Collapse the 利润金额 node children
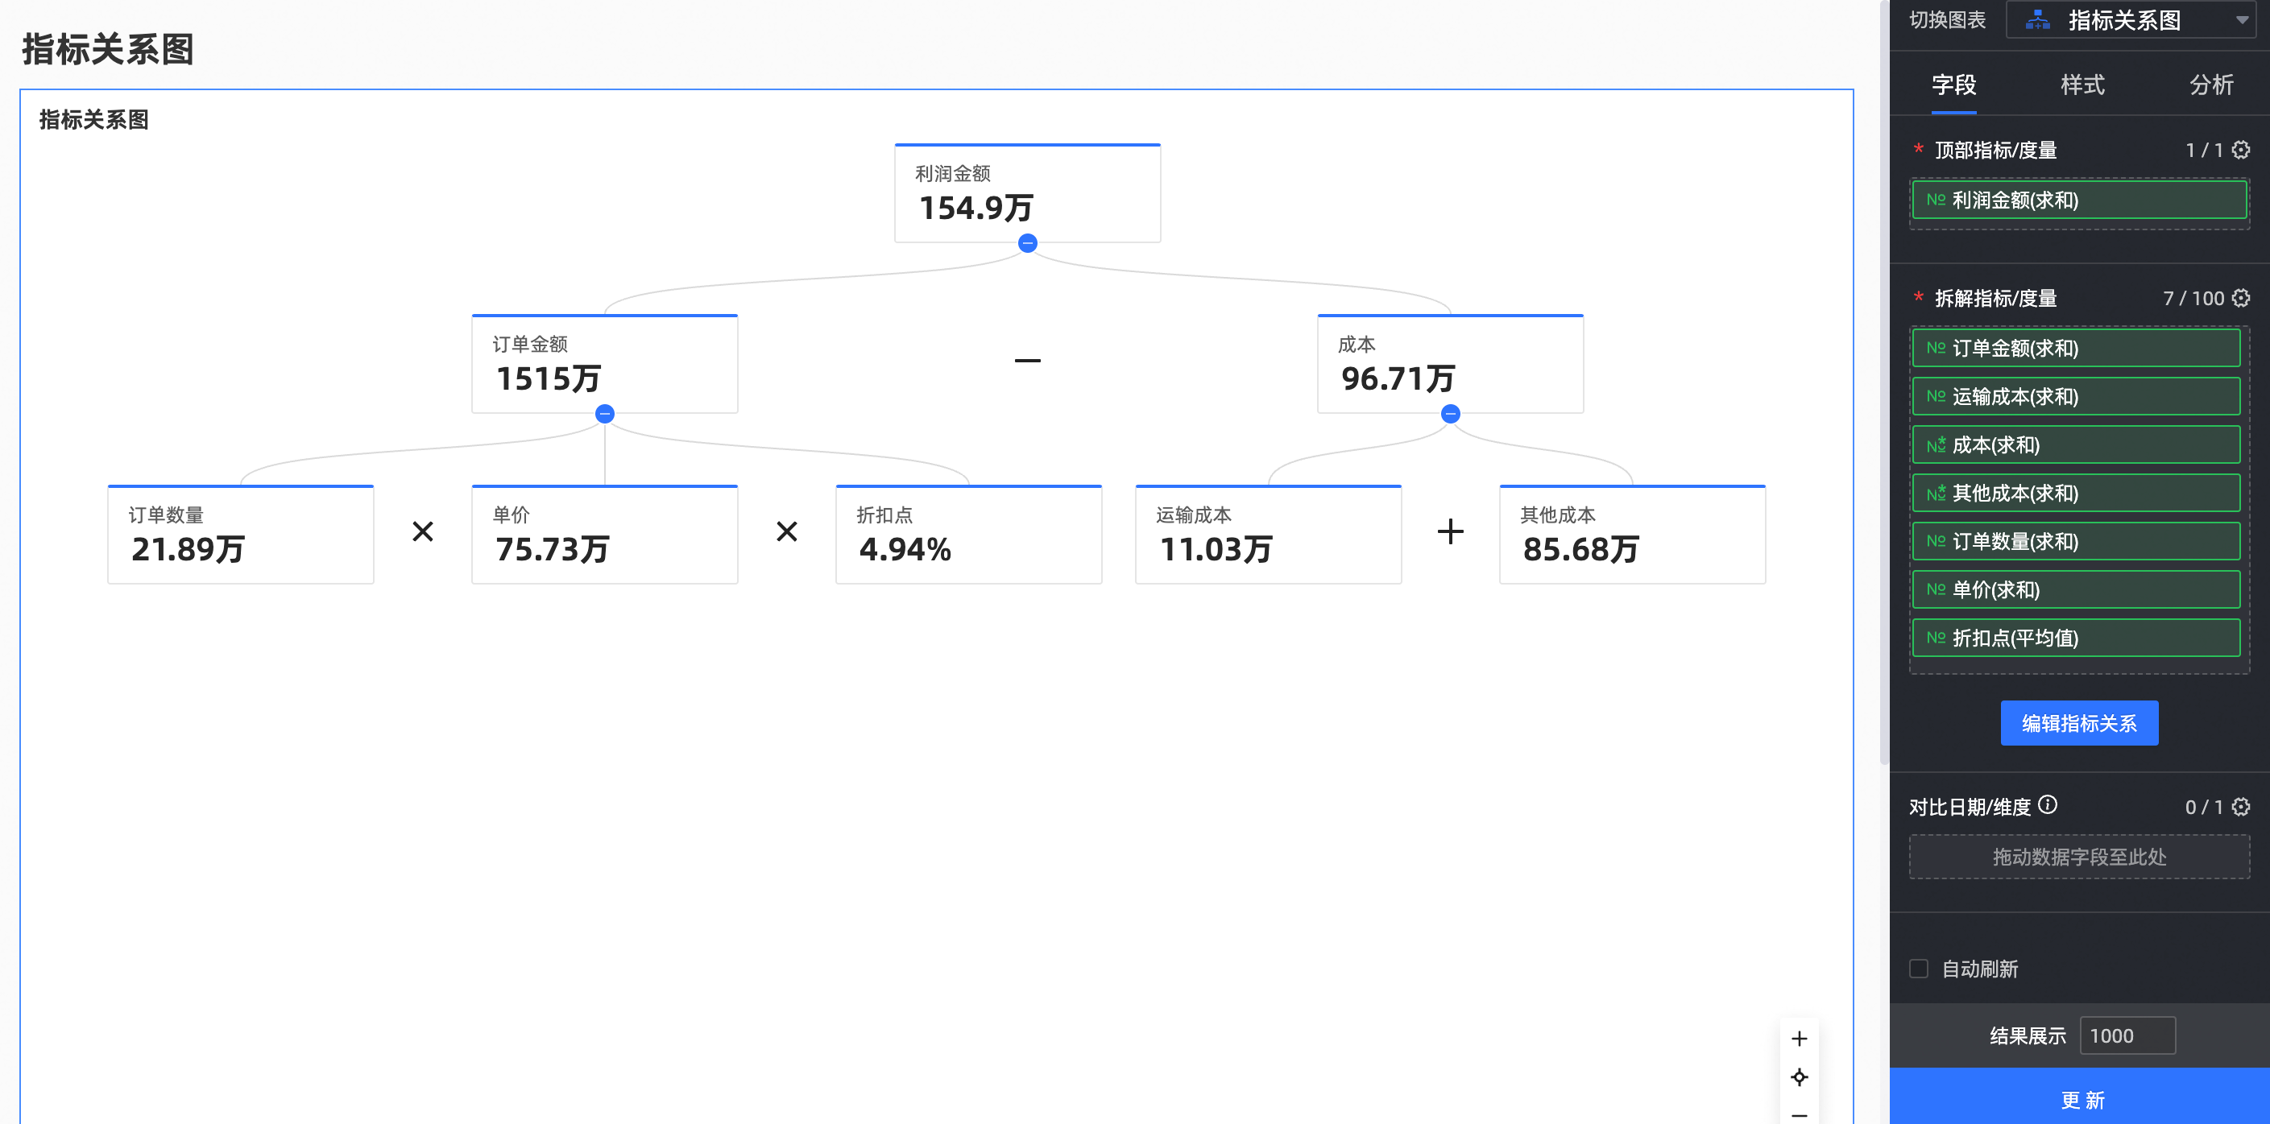Viewport: 2270px width, 1124px height. (1028, 243)
